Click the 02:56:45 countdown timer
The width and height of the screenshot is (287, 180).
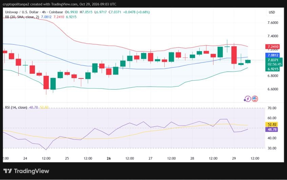pyautogui.click(x=274, y=64)
